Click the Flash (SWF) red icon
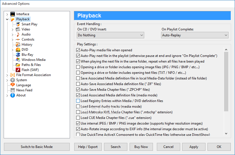The image size is (235, 155). 18,70
